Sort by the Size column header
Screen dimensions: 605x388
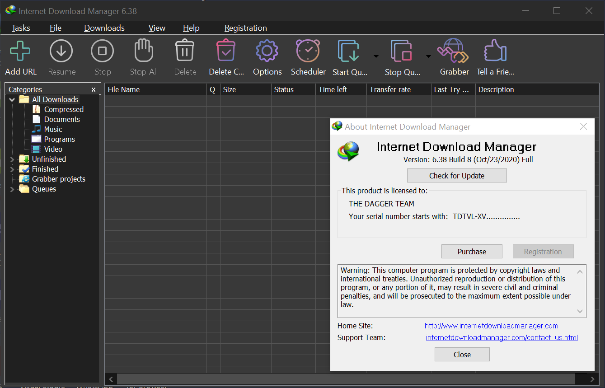(246, 89)
